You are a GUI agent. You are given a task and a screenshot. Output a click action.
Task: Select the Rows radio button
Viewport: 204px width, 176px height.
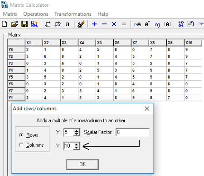(21, 135)
